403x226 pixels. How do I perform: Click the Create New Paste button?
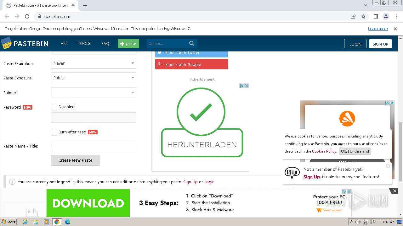click(x=75, y=160)
